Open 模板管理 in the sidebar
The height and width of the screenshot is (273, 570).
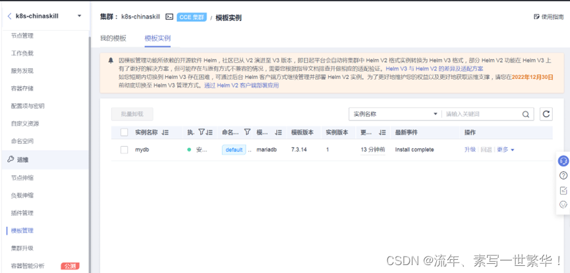pos(22,230)
